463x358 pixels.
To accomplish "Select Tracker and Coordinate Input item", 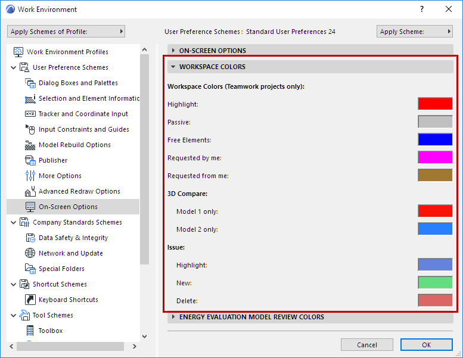I will (83, 114).
